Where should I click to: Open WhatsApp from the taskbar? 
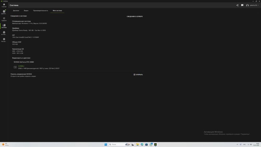point(151,144)
